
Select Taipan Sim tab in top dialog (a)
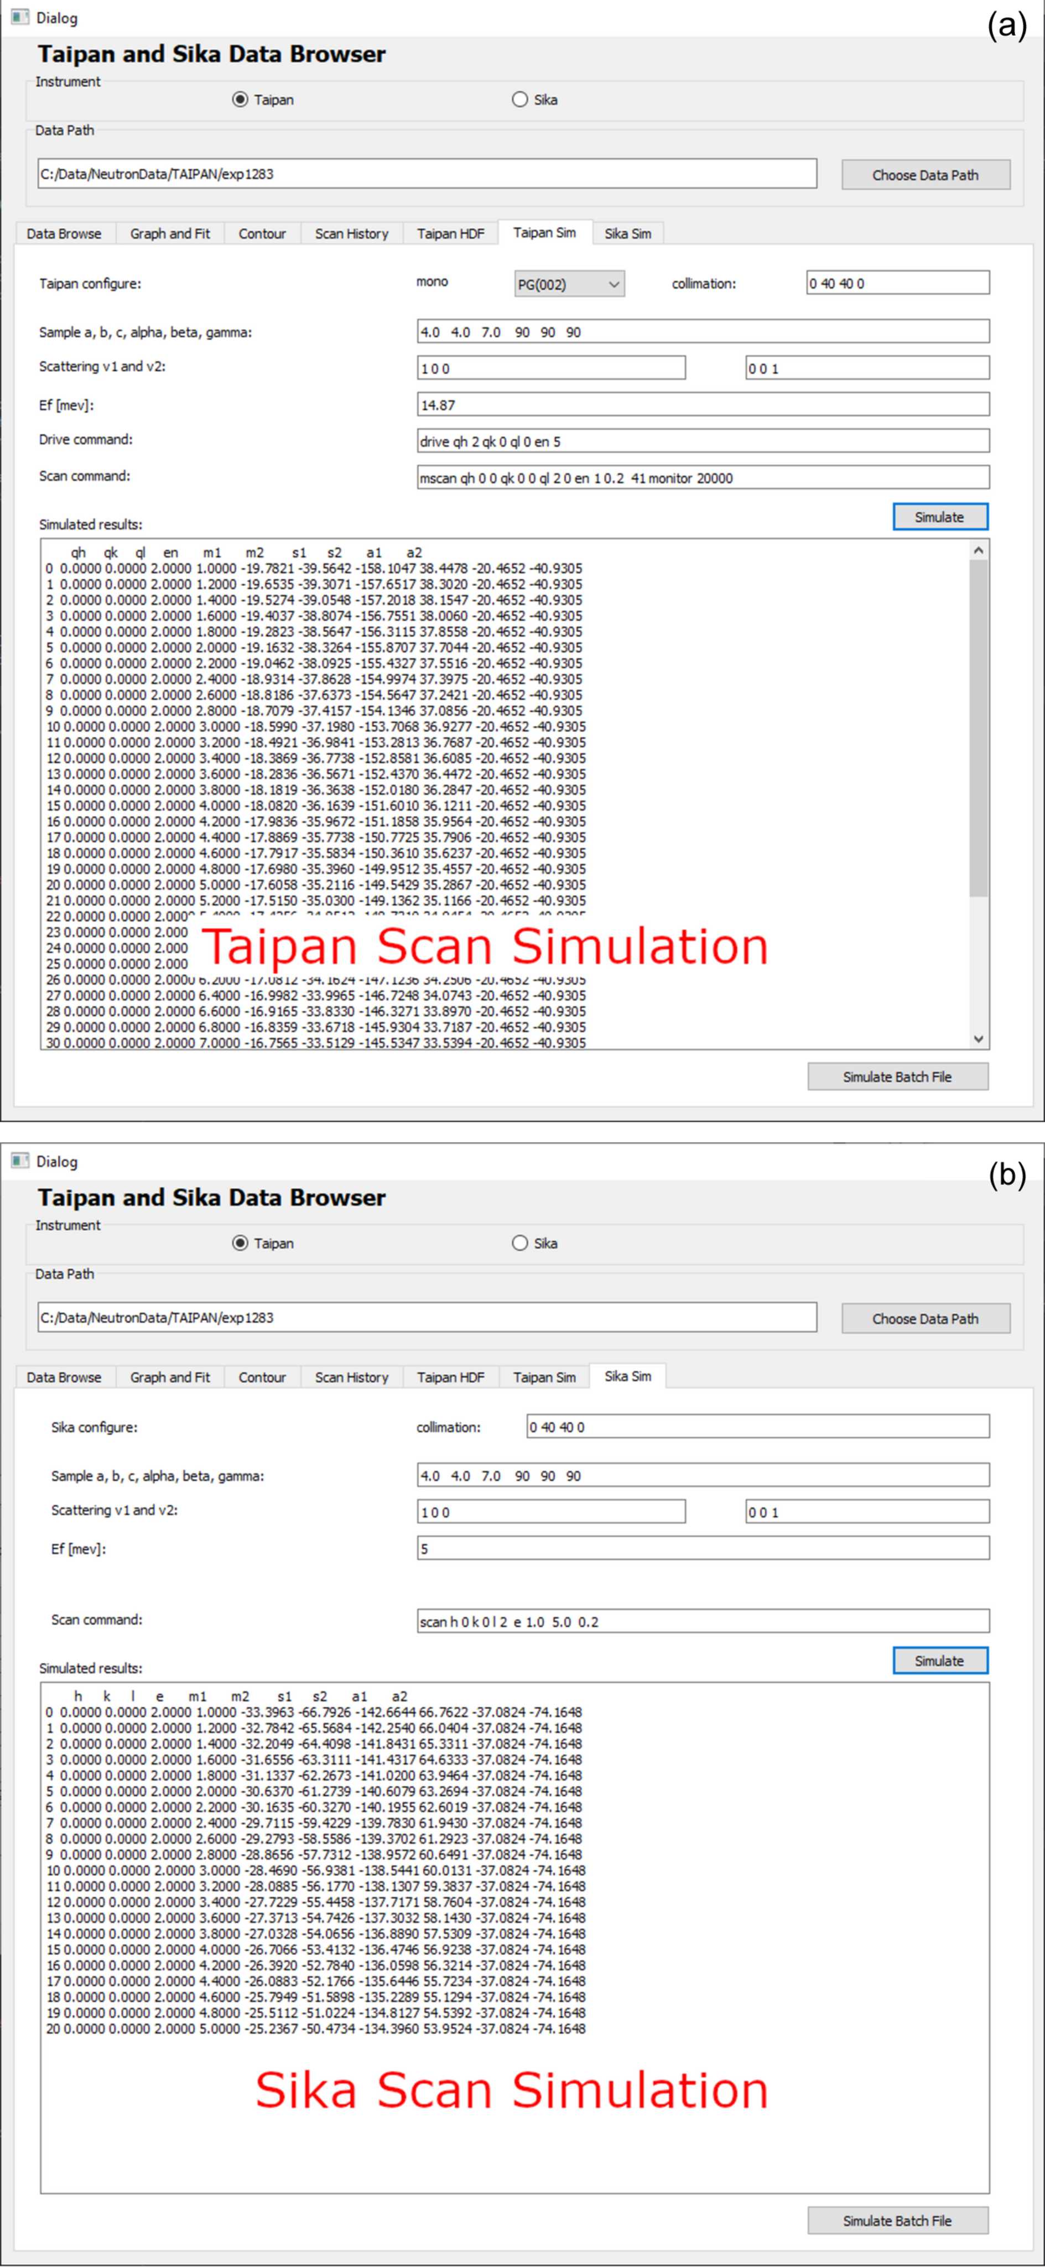coord(545,232)
